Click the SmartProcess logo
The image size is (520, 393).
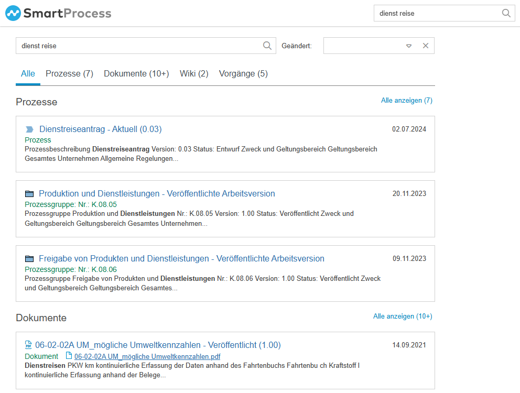click(x=58, y=13)
